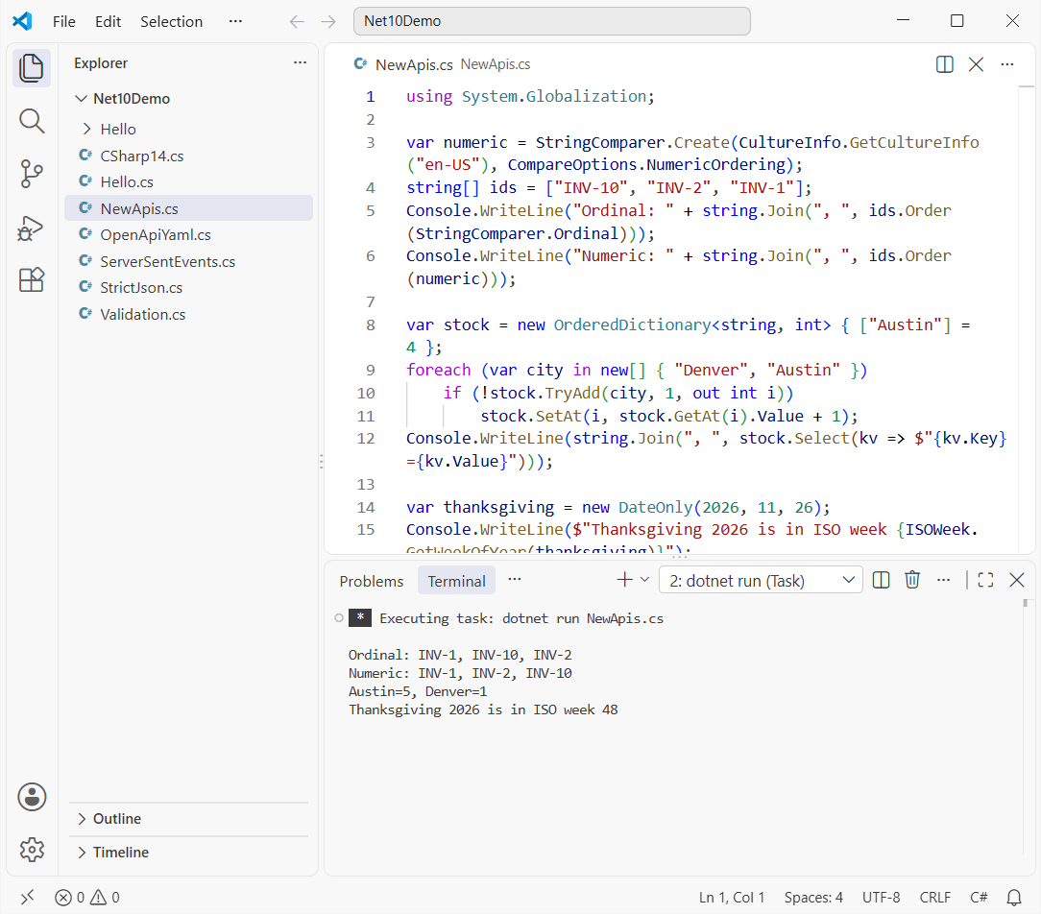The height and width of the screenshot is (914, 1041).
Task: Open the Selection menu
Action: point(171,21)
